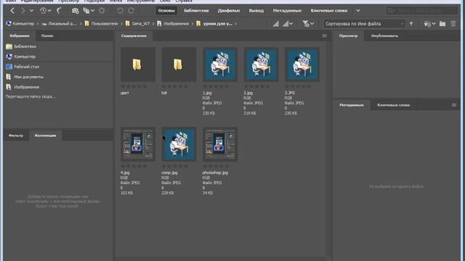Switch to the Основы workspace
465x261 pixels.
click(x=166, y=11)
